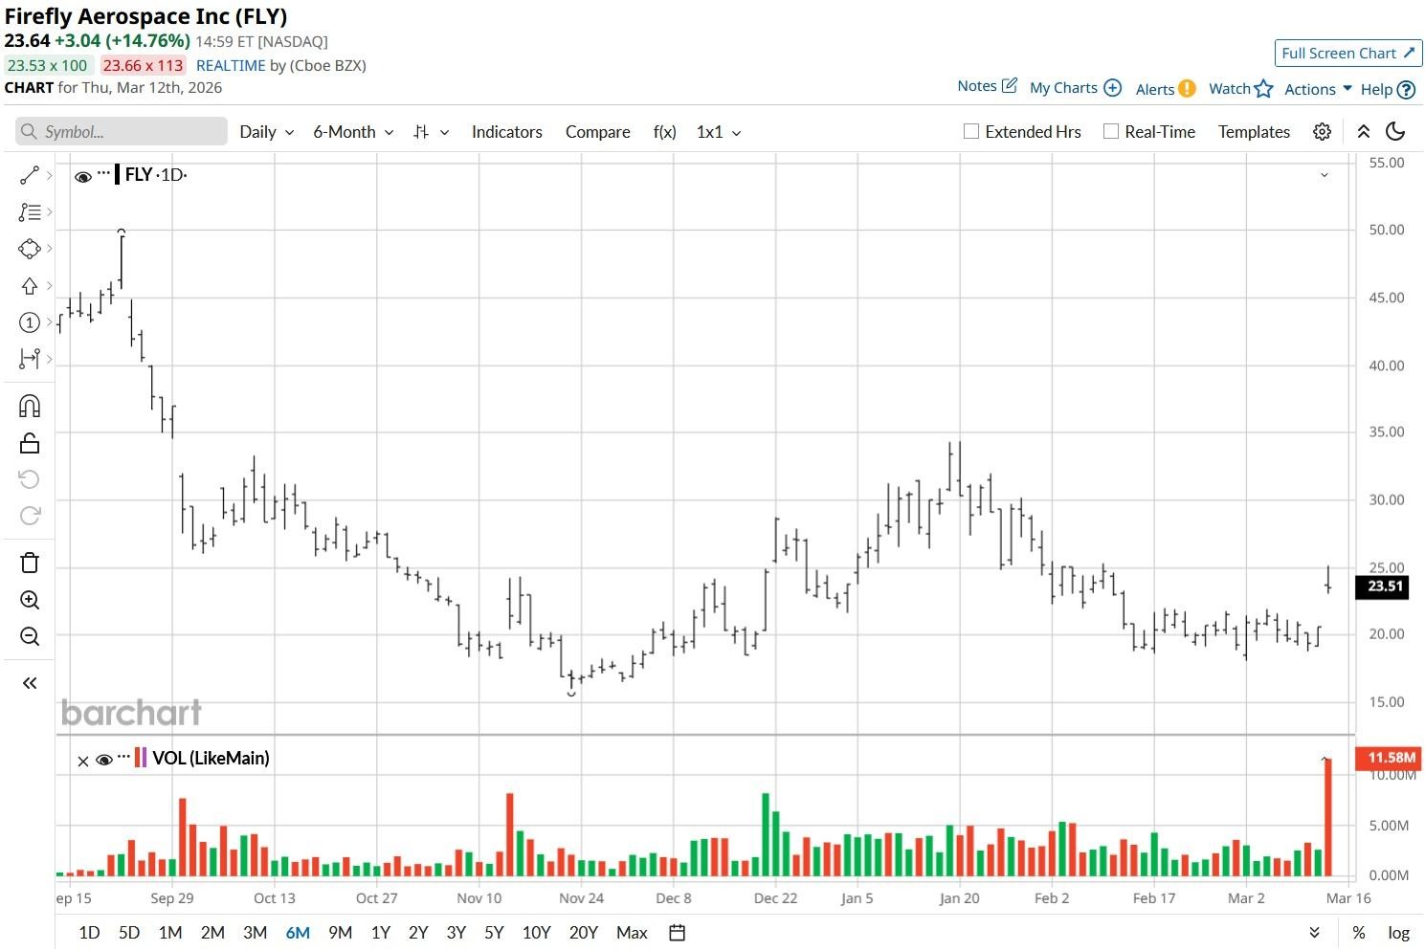Select the 9M time range
The image size is (1425, 951).
[x=340, y=933]
